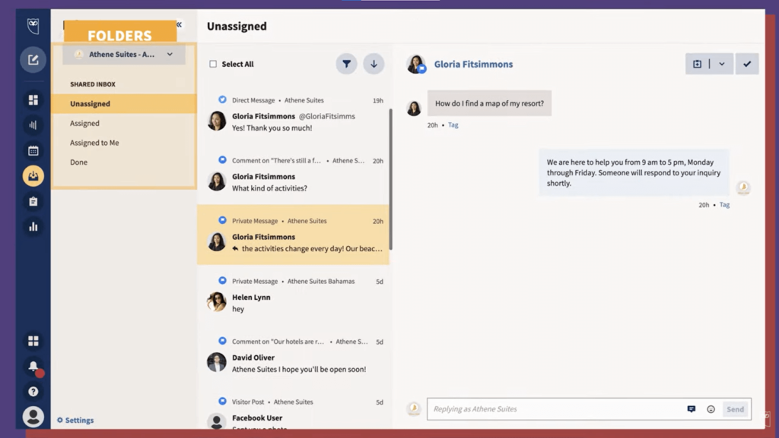Click the 'We are here to help you' reply bubble

pos(634,172)
